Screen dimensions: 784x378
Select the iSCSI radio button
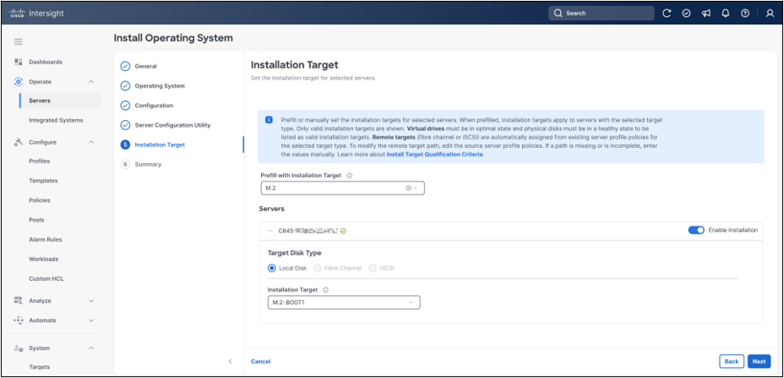373,268
